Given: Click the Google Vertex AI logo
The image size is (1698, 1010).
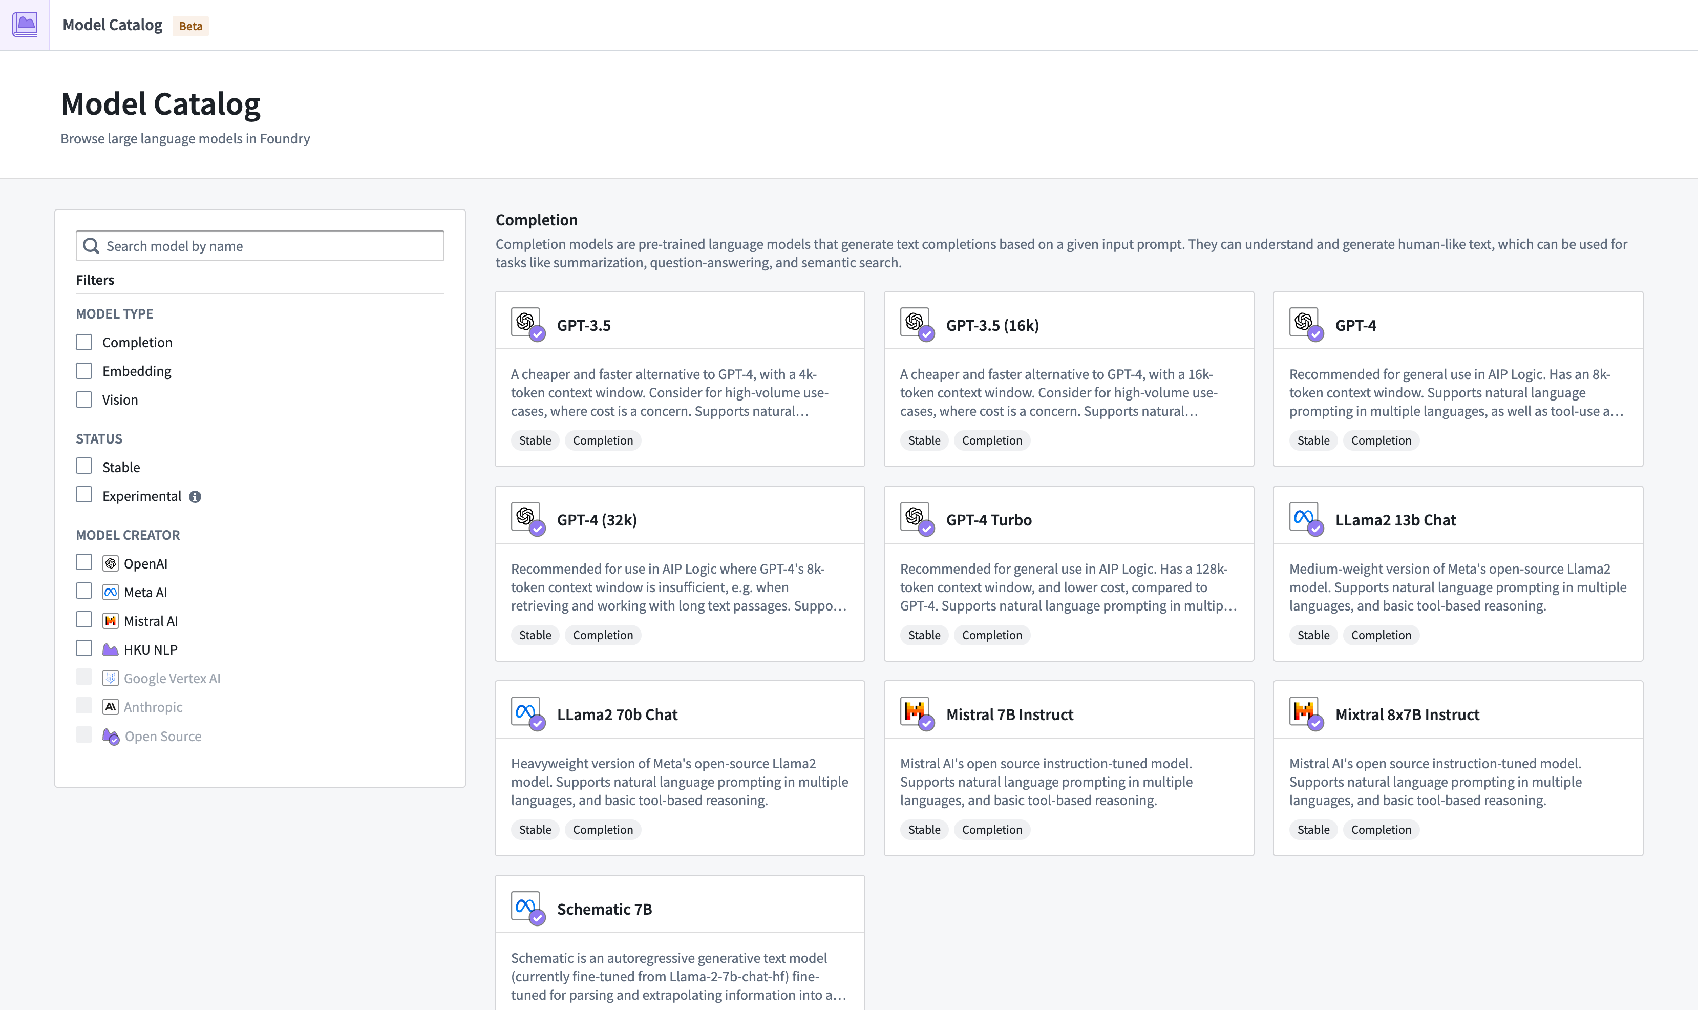Looking at the screenshot, I should click(x=110, y=678).
